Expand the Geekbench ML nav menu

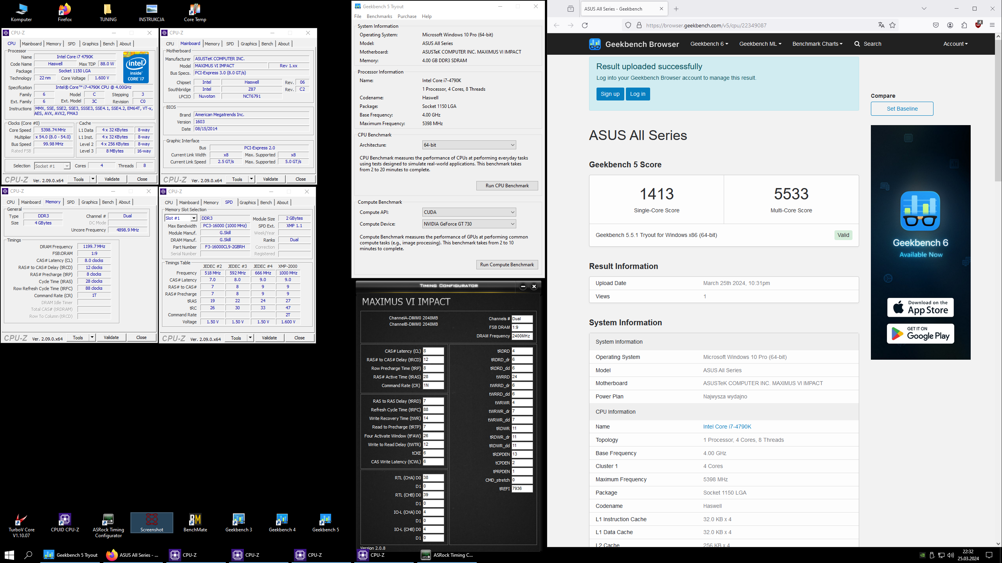click(x=760, y=44)
